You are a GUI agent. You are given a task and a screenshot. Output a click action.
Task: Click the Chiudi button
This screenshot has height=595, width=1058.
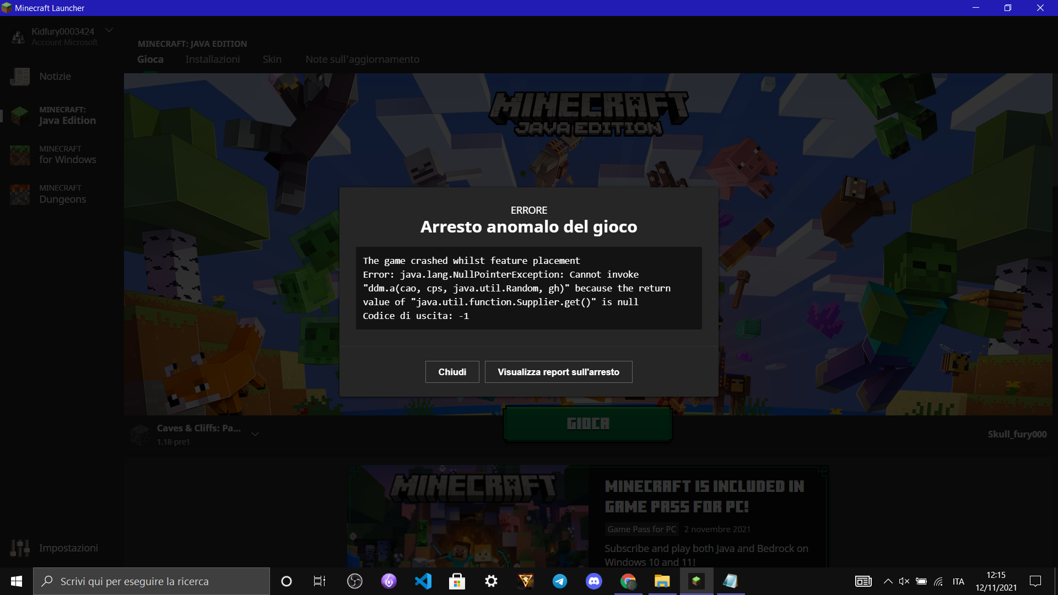pyautogui.click(x=452, y=372)
